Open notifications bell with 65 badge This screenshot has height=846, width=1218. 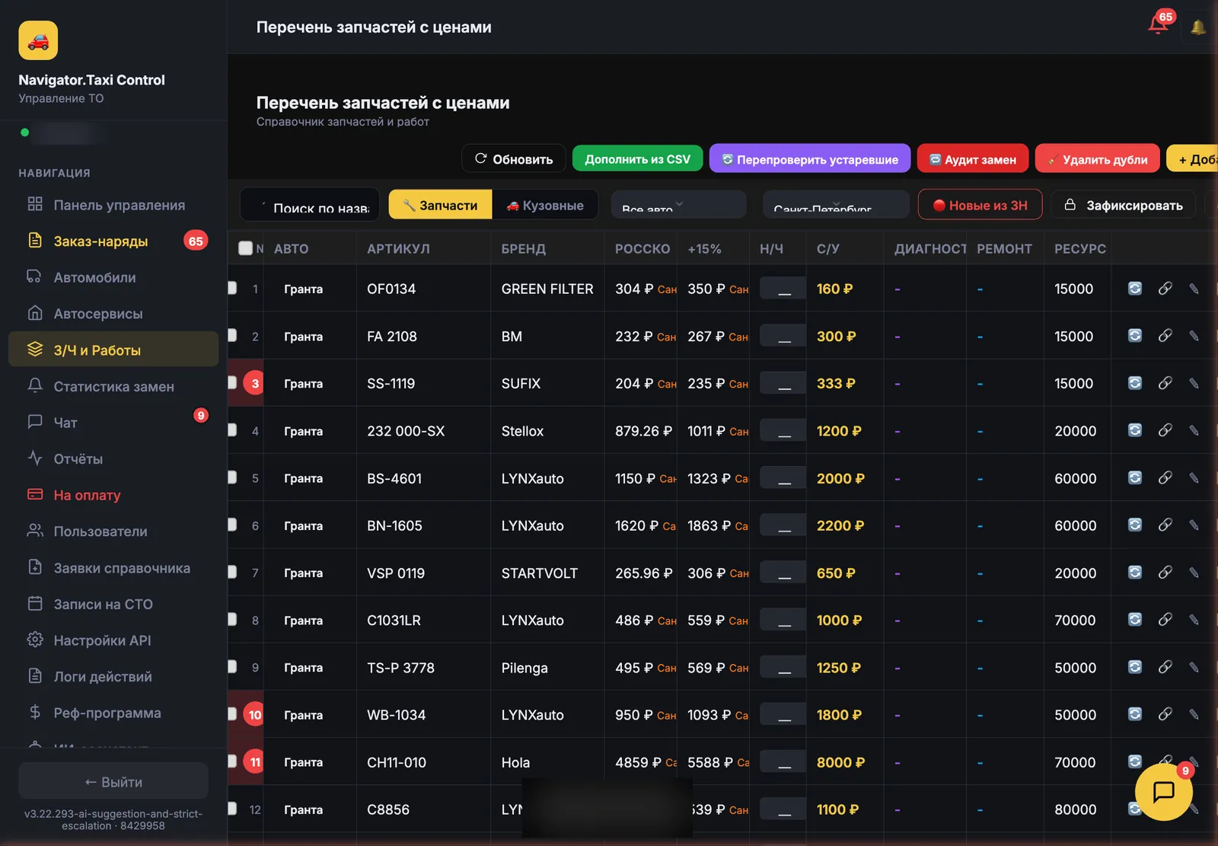(1159, 24)
